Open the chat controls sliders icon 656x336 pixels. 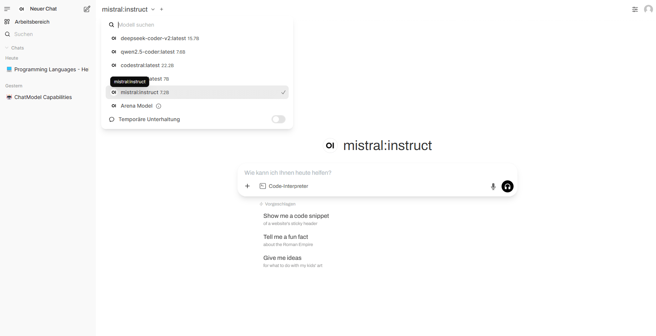point(635,9)
